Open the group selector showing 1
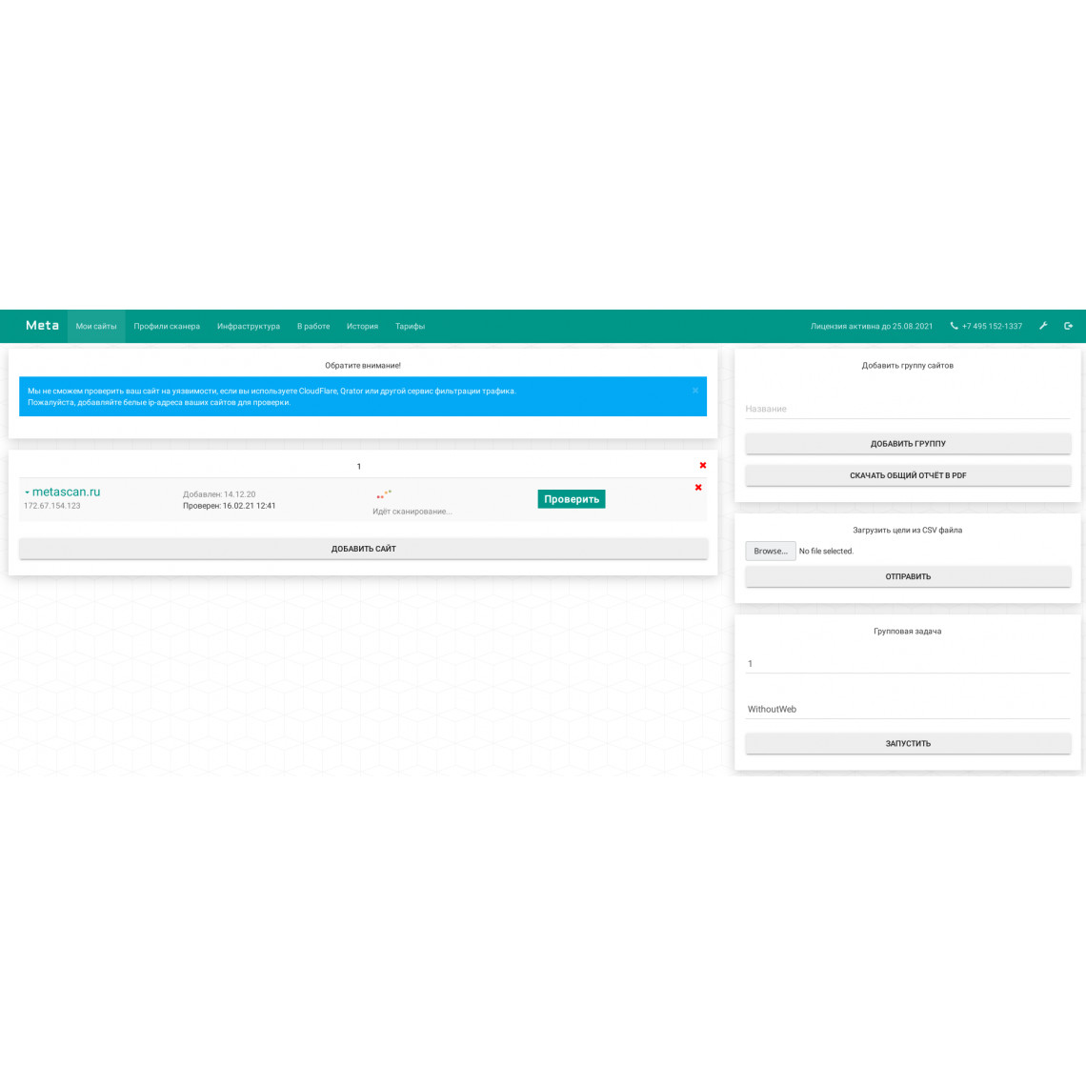Viewport: 1086px width, 1086px height. (x=908, y=664)
